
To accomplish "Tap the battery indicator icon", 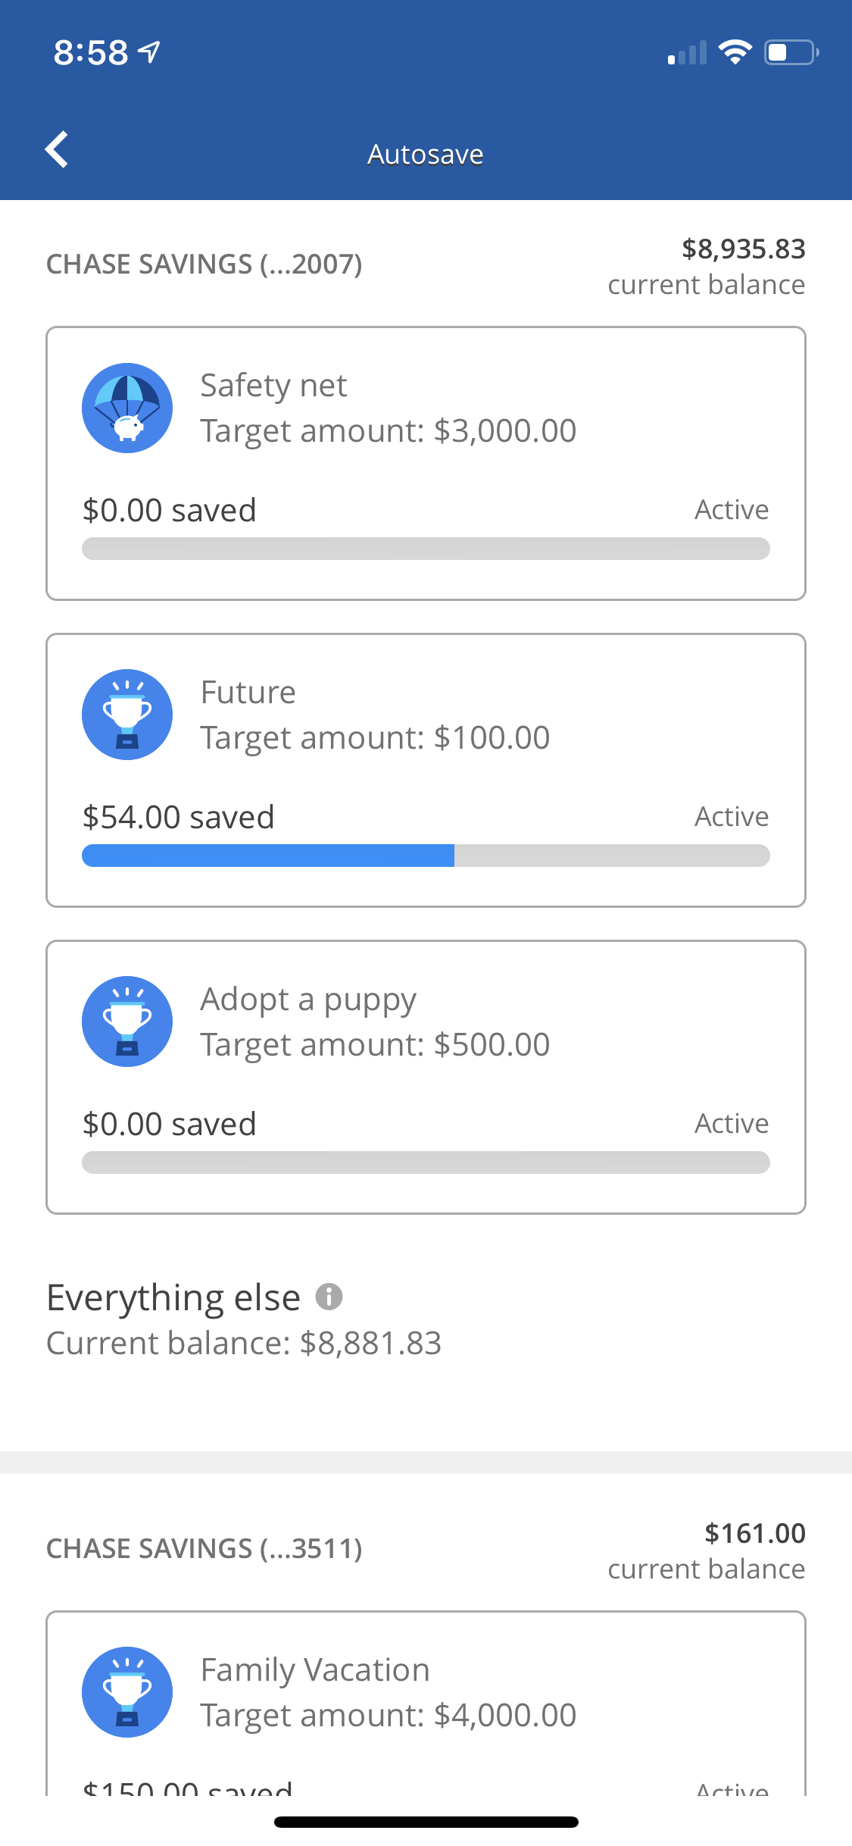I will [791, 52].
